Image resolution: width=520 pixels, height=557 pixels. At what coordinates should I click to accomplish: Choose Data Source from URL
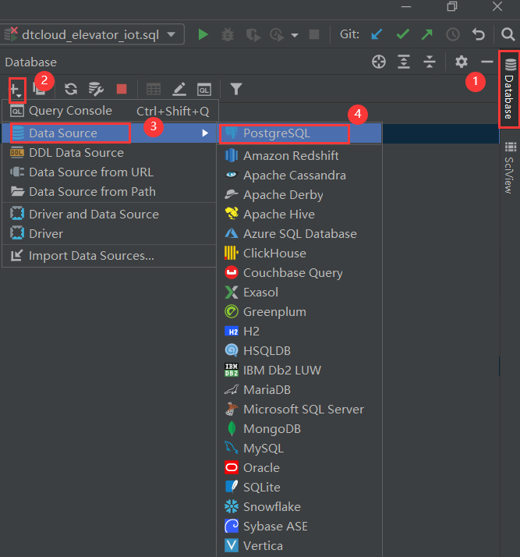coord(109,172)
